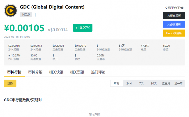Click the ¥0.00105 price value
This screenshot has width=189, height=117.
(x=24, y=28)
